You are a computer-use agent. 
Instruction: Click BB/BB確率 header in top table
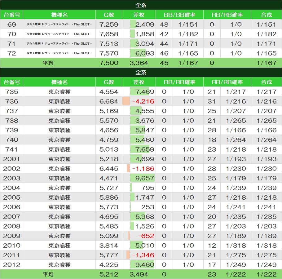[179, 15]
